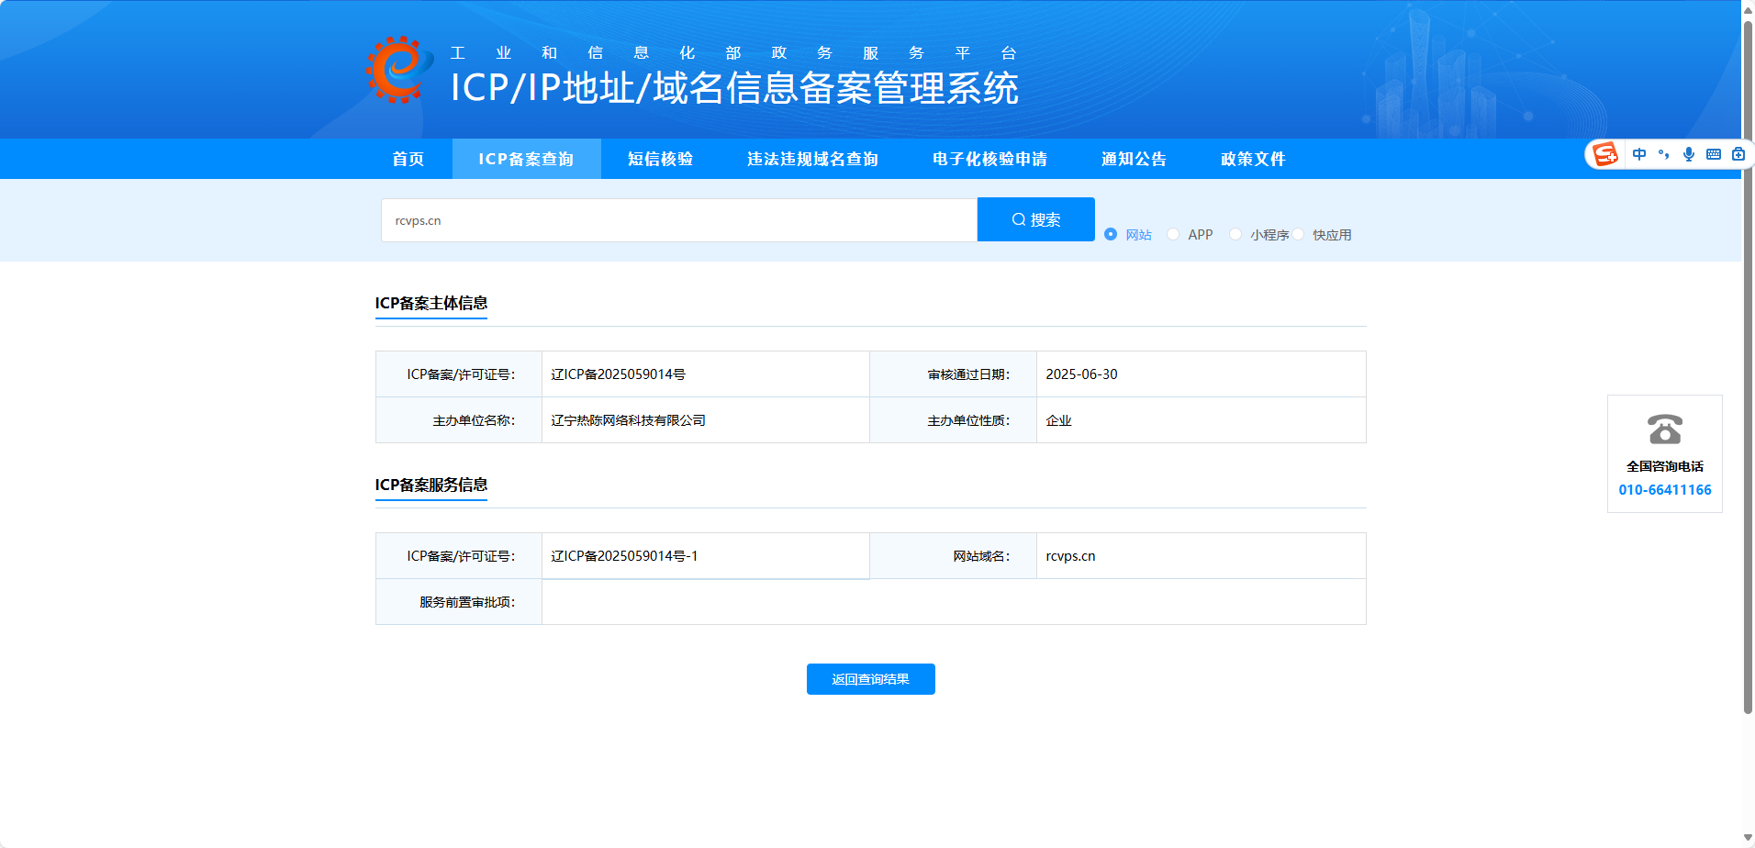Select the 快应用 search option
Screen dimensions: 1755x848
(1298, 234)
